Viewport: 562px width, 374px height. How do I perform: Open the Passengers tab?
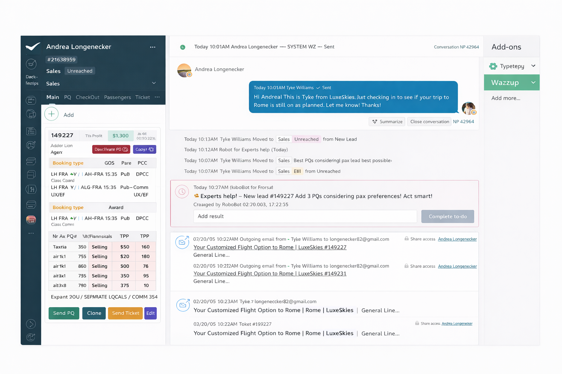117,97
